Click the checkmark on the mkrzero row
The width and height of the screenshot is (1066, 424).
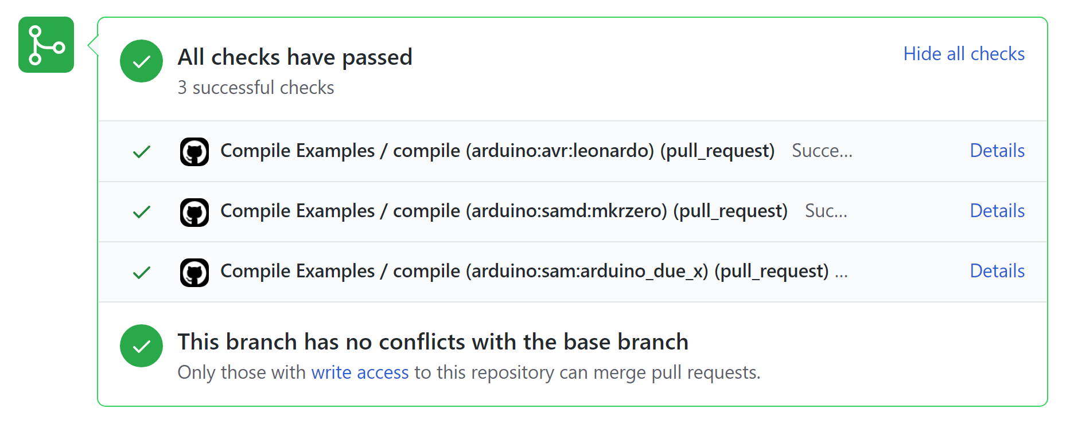click(x=142, y=212)
